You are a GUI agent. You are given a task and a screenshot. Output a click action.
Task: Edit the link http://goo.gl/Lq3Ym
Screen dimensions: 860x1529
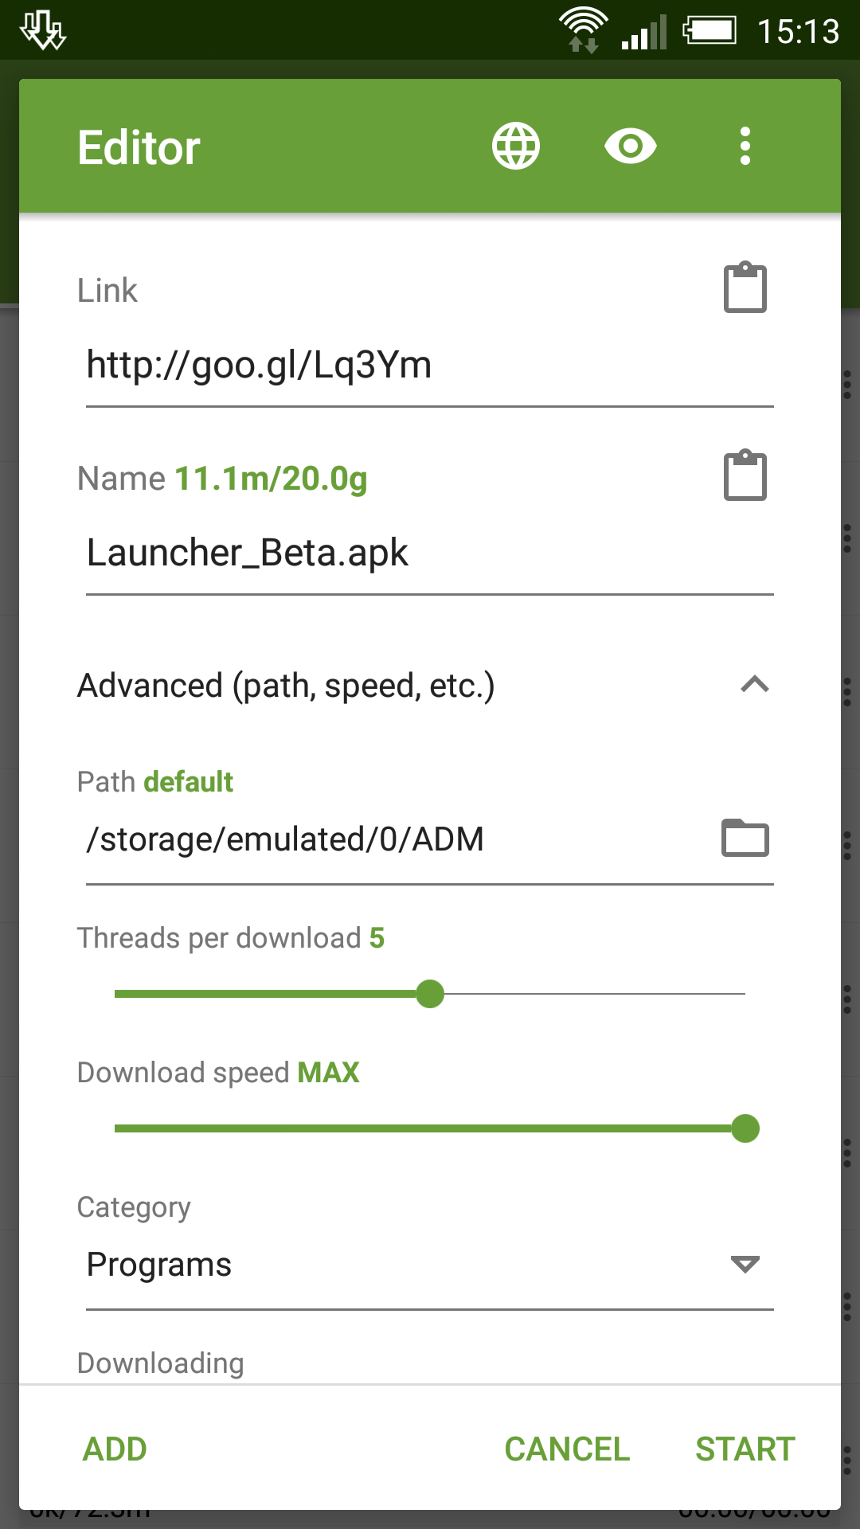pos(319,366)
